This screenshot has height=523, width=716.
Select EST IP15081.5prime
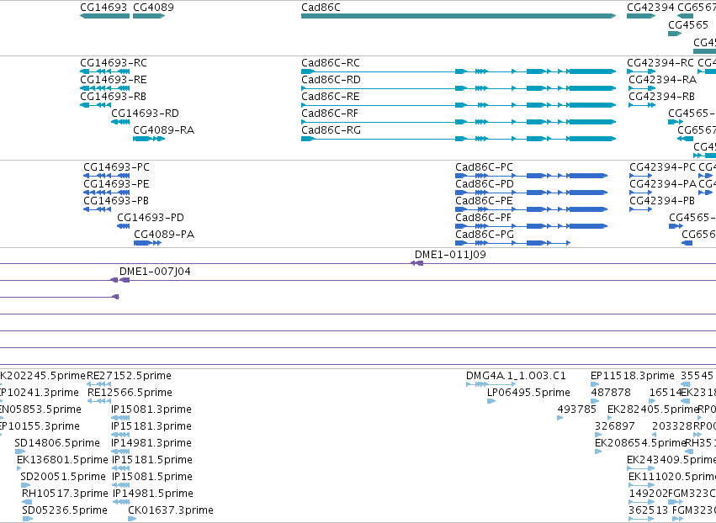tap(152, 477)
